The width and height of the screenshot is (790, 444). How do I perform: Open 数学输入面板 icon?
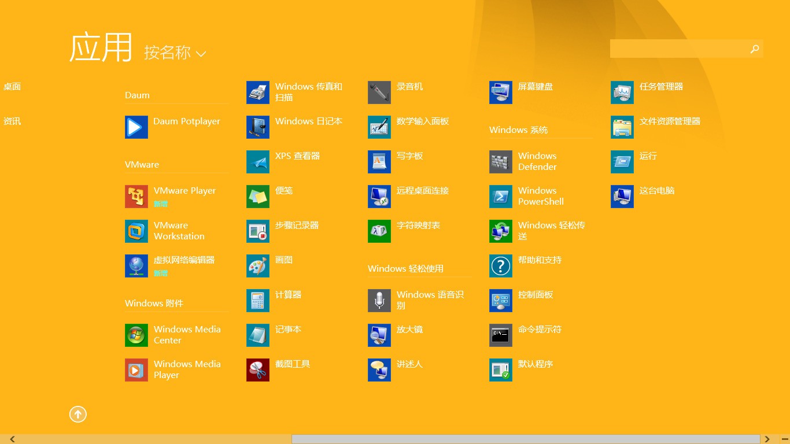(379, 127)
